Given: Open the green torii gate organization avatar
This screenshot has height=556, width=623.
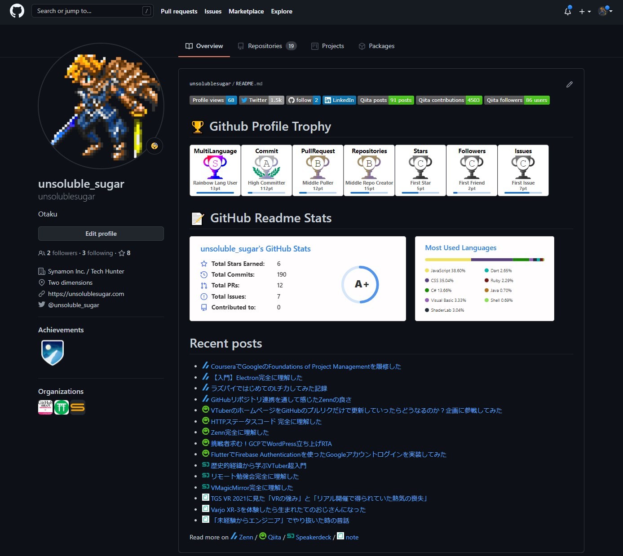Looking at the screenshot, I should tap(62, 407).
